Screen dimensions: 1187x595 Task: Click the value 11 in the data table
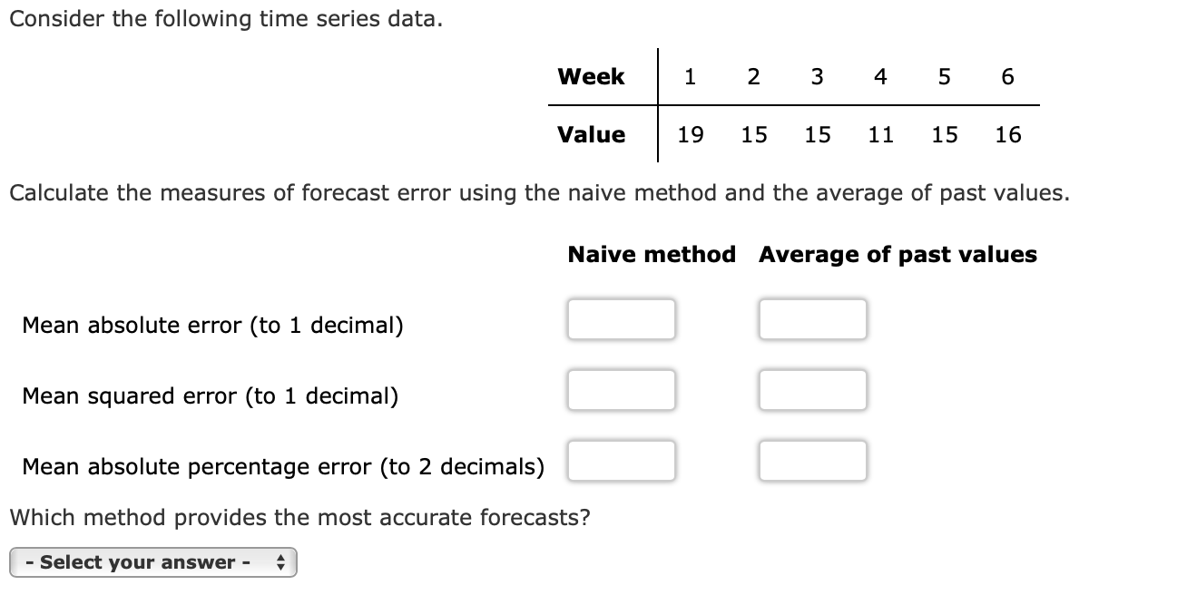click(880, 134)
